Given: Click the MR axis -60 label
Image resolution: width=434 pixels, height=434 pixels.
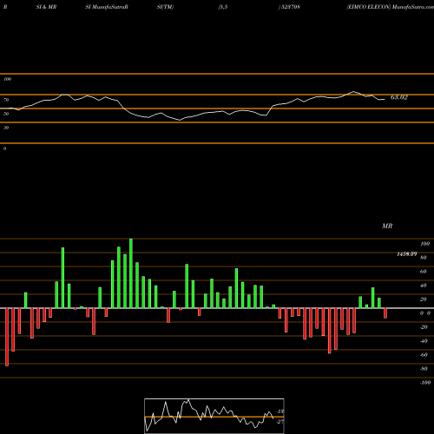Looking at the screenshot, I should (x=424, y=355).
